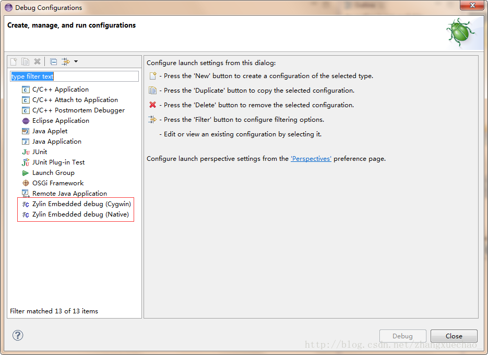Focus the type filter text field

(x=75, y=77)
